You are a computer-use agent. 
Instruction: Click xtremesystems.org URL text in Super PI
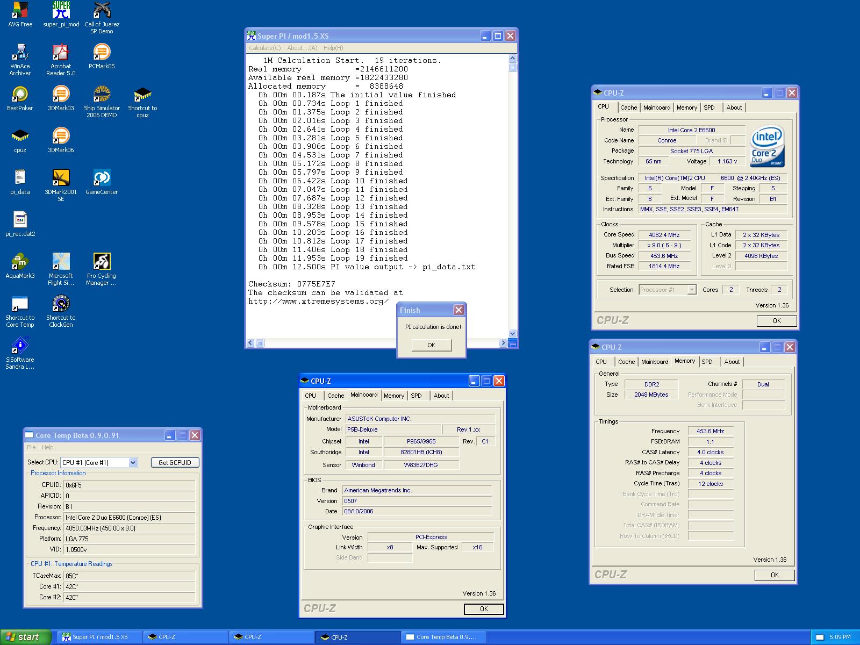[x=318, y=301]
